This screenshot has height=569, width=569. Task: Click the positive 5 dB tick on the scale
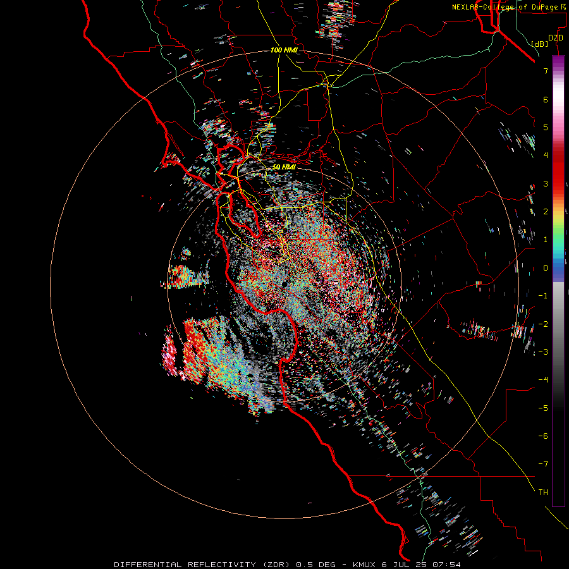pos(546,127)
